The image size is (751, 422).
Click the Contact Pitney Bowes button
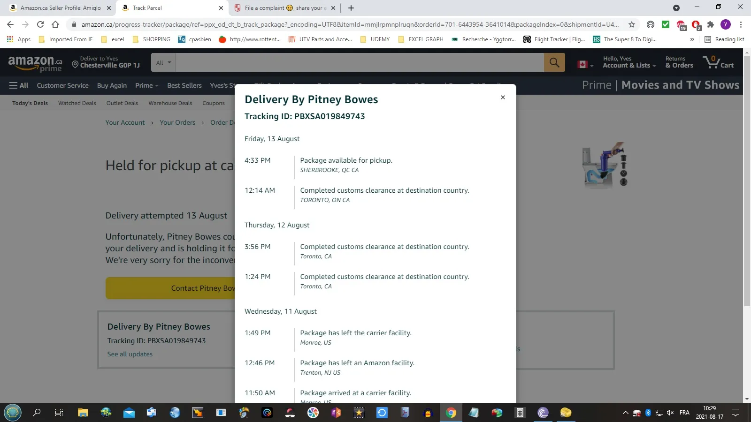click(170, 288)
